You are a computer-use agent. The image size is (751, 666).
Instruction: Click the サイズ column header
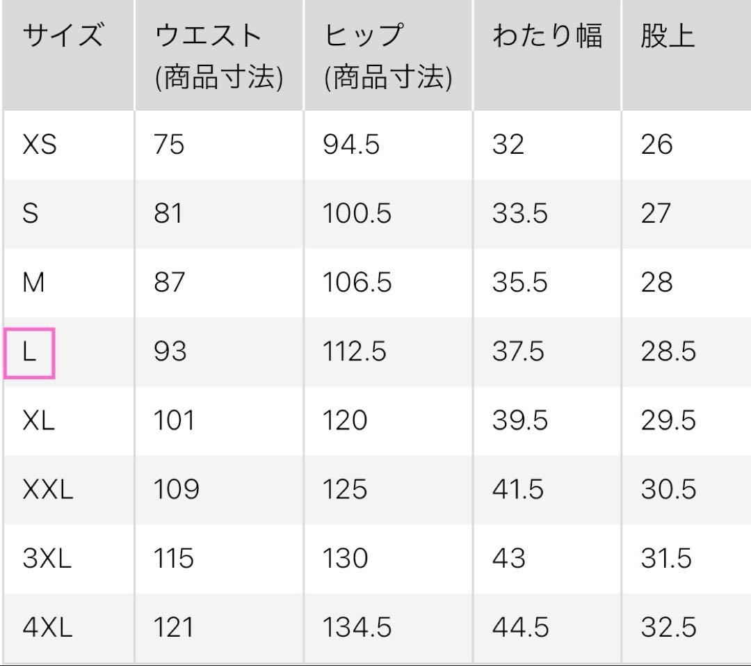[63, 35]
